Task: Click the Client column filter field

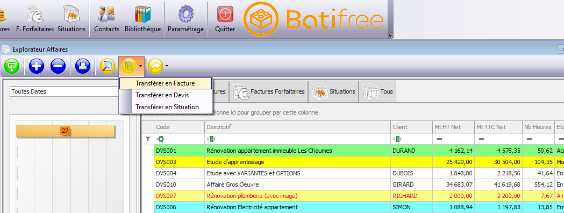Action: pyautogui.click(x=411, y=139)
